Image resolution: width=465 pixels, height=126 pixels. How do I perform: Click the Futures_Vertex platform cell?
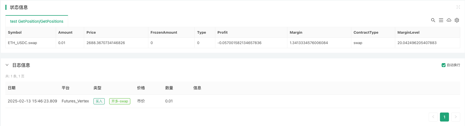point(75,101)
